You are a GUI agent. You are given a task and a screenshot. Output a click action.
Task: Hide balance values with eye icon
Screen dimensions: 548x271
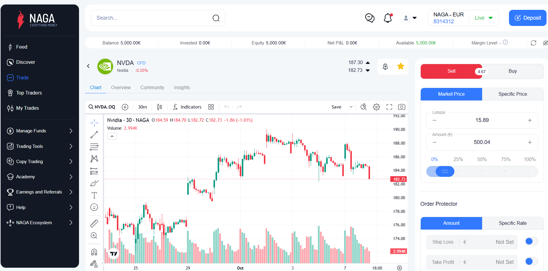(545, 43)
